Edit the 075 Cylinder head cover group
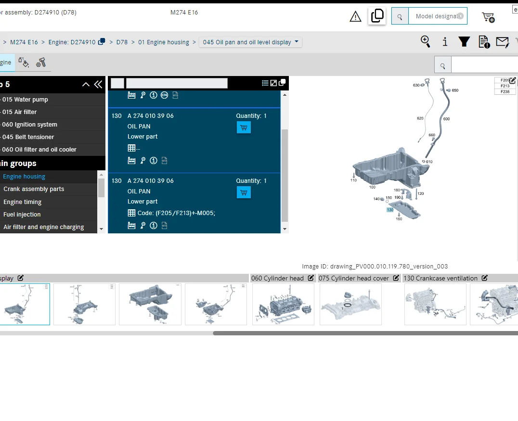Screen dimensions: 518x421 tap(396, 278)
